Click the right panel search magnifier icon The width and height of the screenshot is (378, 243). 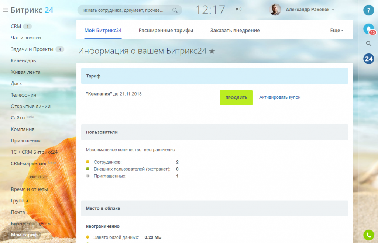point(369,44)
